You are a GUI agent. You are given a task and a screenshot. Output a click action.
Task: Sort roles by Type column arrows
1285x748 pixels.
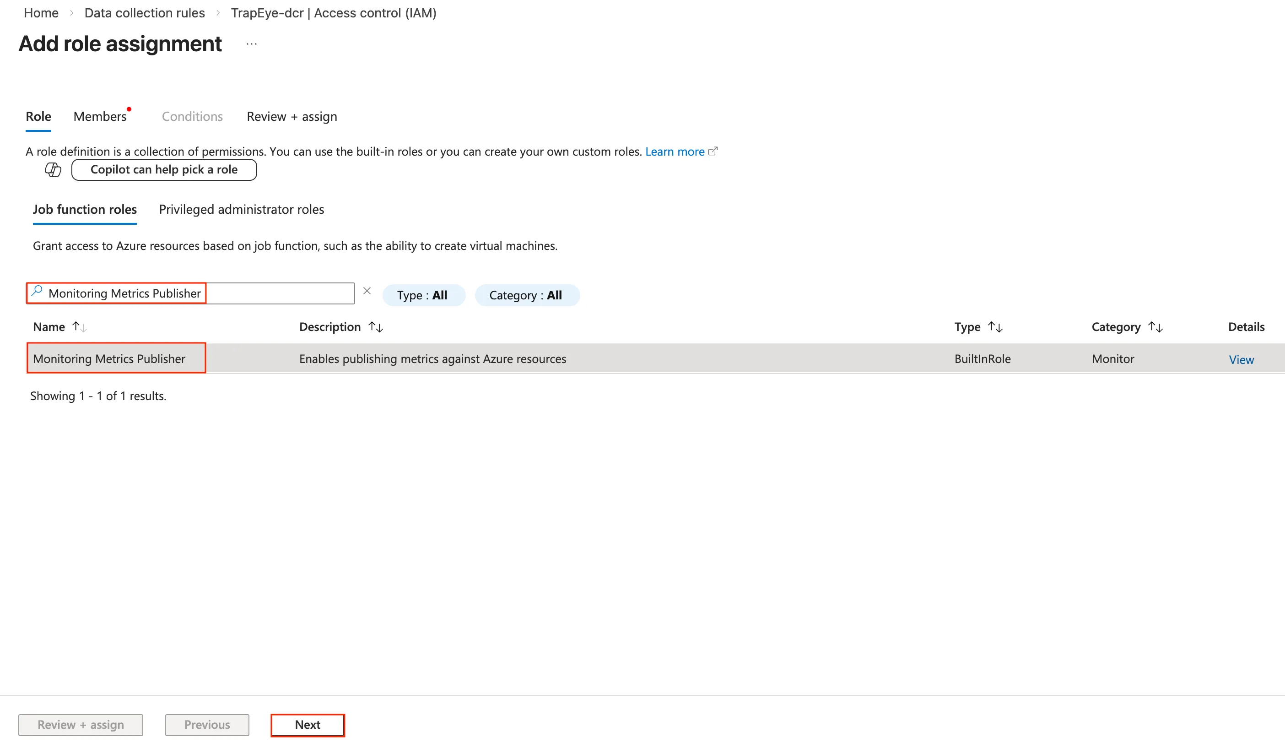pos(995,326)
